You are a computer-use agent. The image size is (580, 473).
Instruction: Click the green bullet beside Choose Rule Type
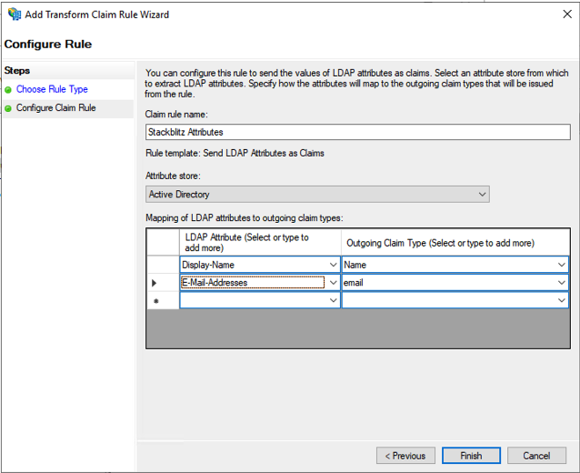click(8, 90)
